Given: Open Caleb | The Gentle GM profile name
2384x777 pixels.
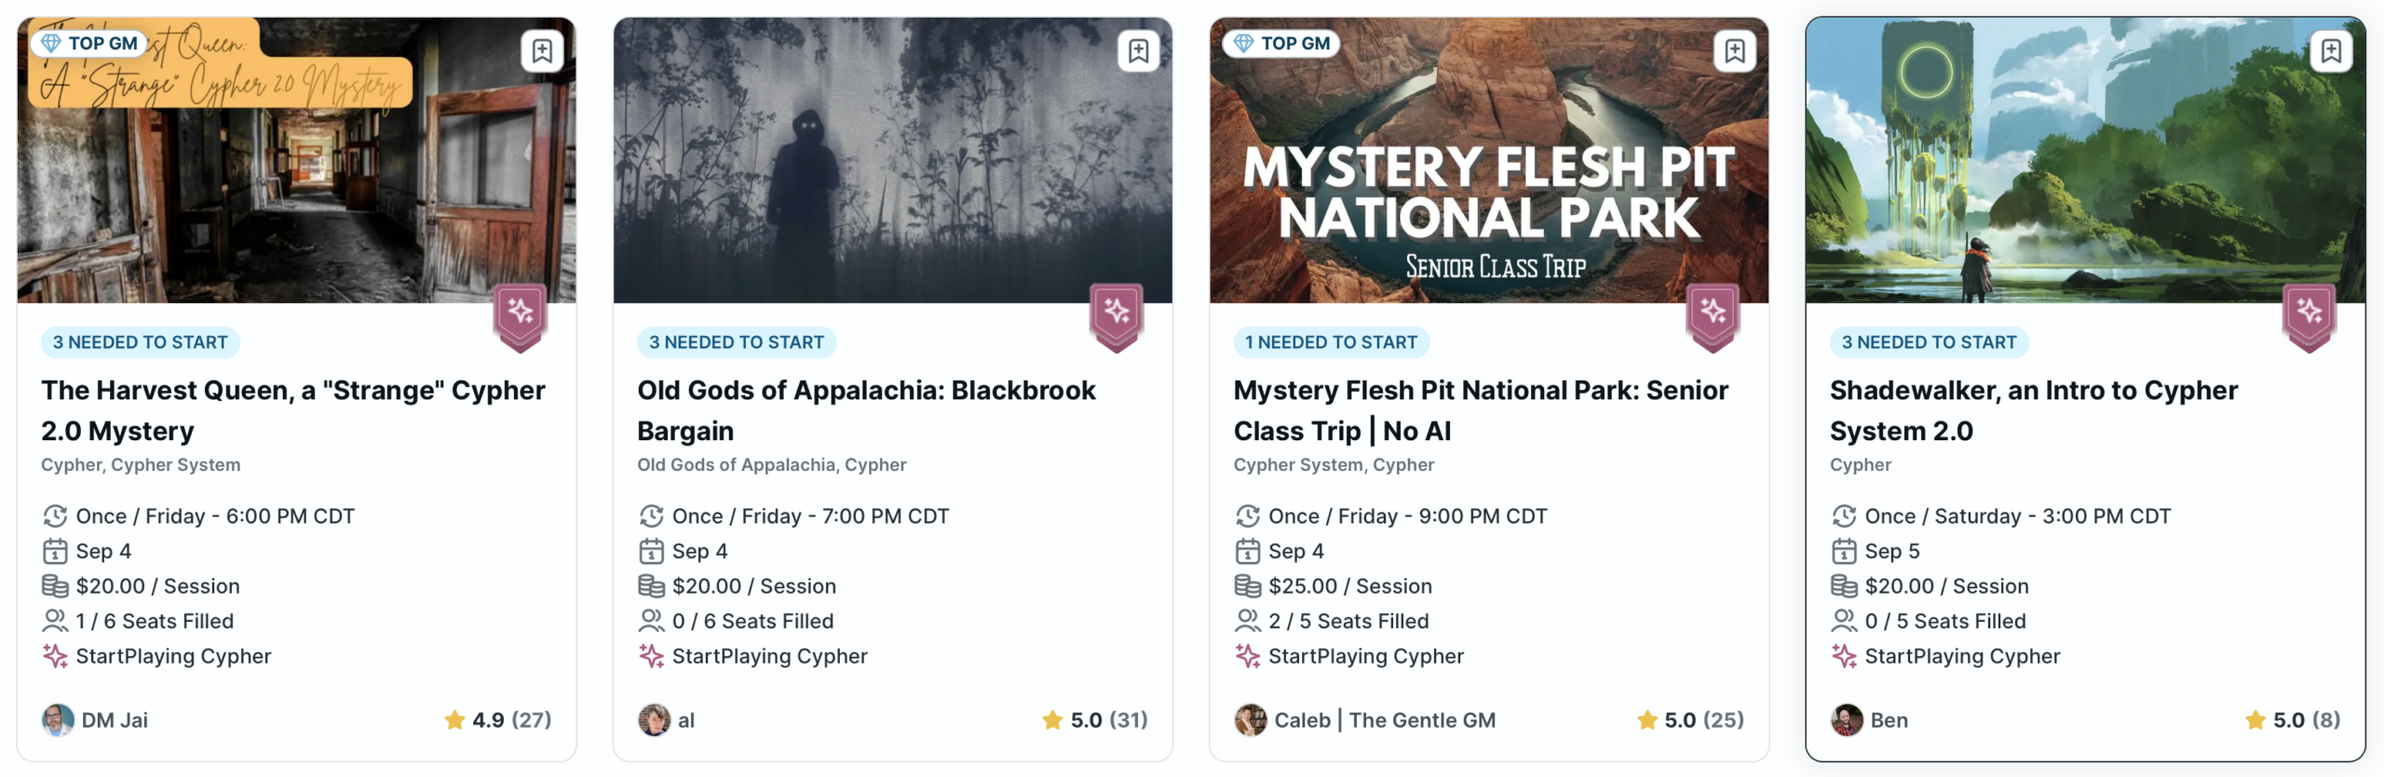Looking at the screenshot, I should (1385, 720).
